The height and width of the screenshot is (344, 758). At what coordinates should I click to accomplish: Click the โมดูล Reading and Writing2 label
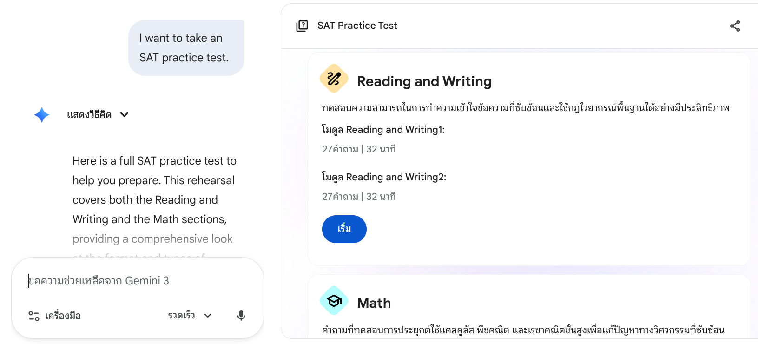pyautogui.click(x=384, y=177)
